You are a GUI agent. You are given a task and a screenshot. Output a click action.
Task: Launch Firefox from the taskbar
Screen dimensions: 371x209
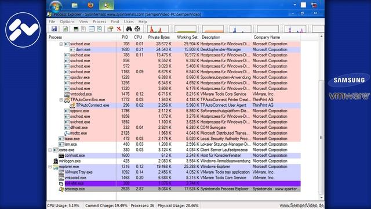coord(90,5)
